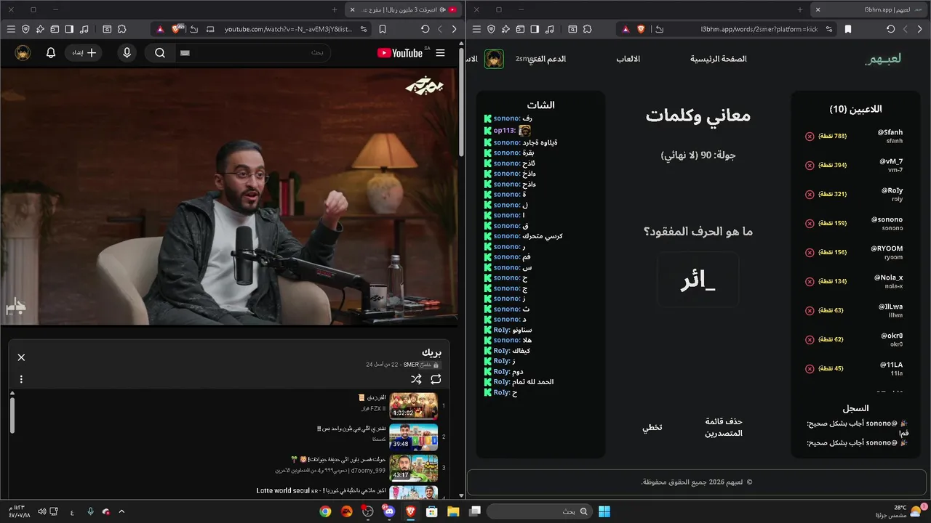Close the بريك playlist panel

[21, 357]
